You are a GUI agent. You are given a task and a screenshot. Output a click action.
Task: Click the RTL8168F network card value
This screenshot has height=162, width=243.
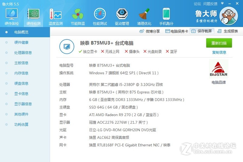click(130, 145)
